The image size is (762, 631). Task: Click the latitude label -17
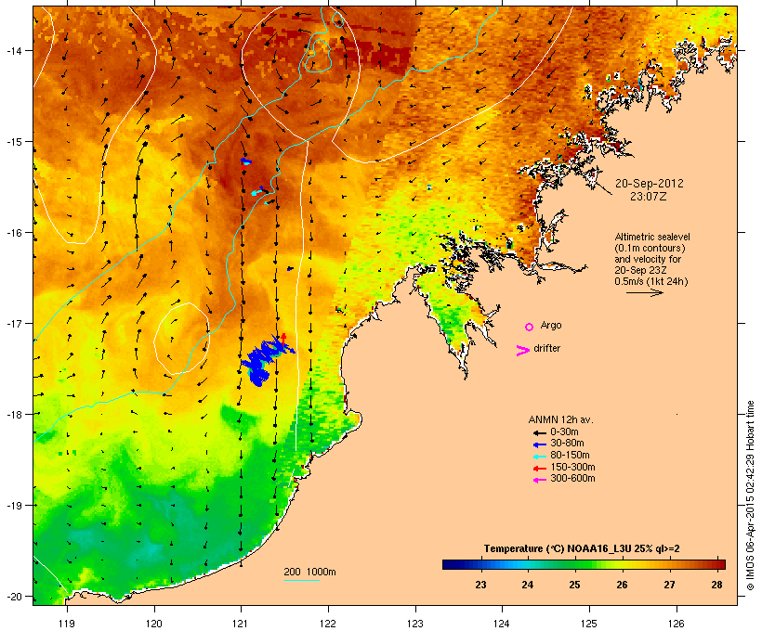pos(13,323)
